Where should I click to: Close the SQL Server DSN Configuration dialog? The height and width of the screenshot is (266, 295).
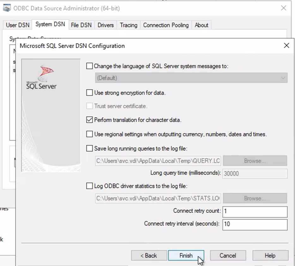click(286, 46)
